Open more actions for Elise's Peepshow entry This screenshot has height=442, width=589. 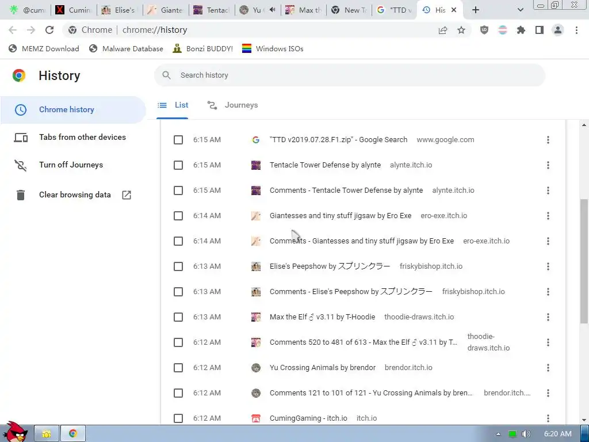click(x=548, y=266)
